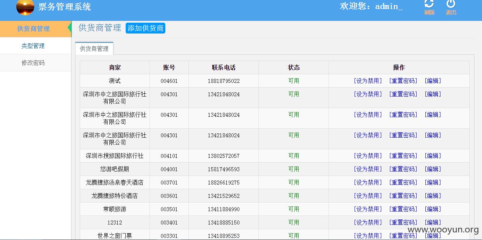Click 设为禁用 for 常顺旅游
Viewport: 482px width, 240px height.
click(368, 209)
